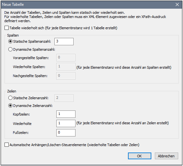183x166 pixels.
Task: Click the static column count field
Action: pos(64,41)
